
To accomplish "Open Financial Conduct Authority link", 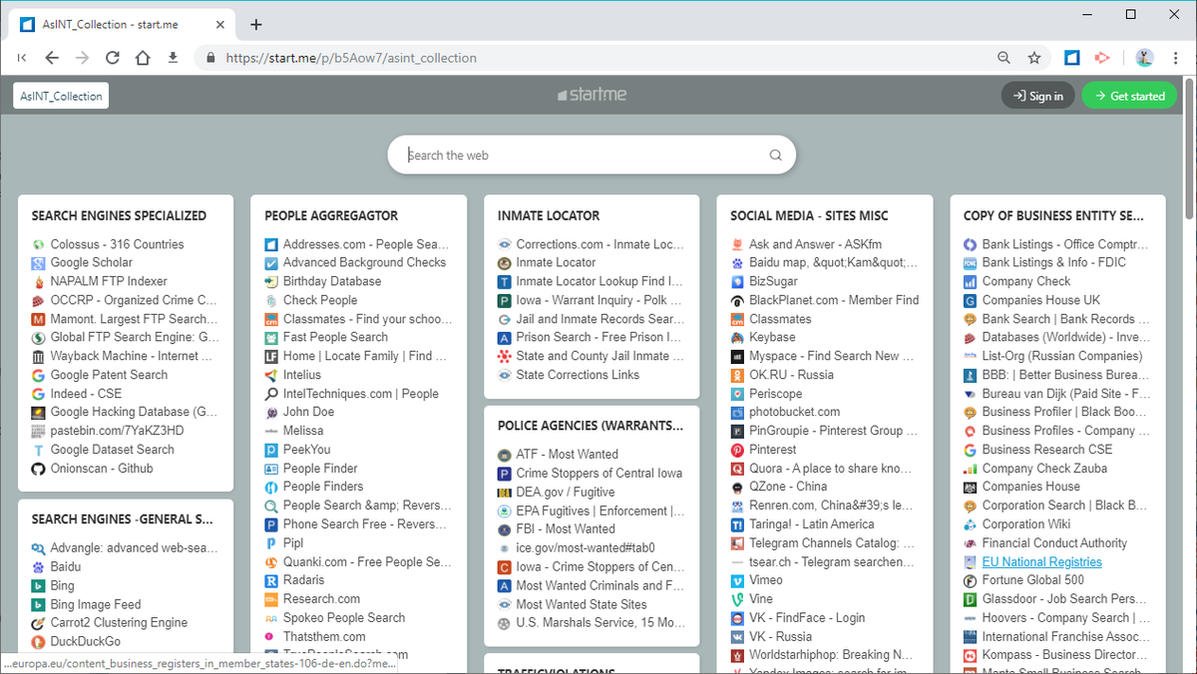I will [1054, 543].
